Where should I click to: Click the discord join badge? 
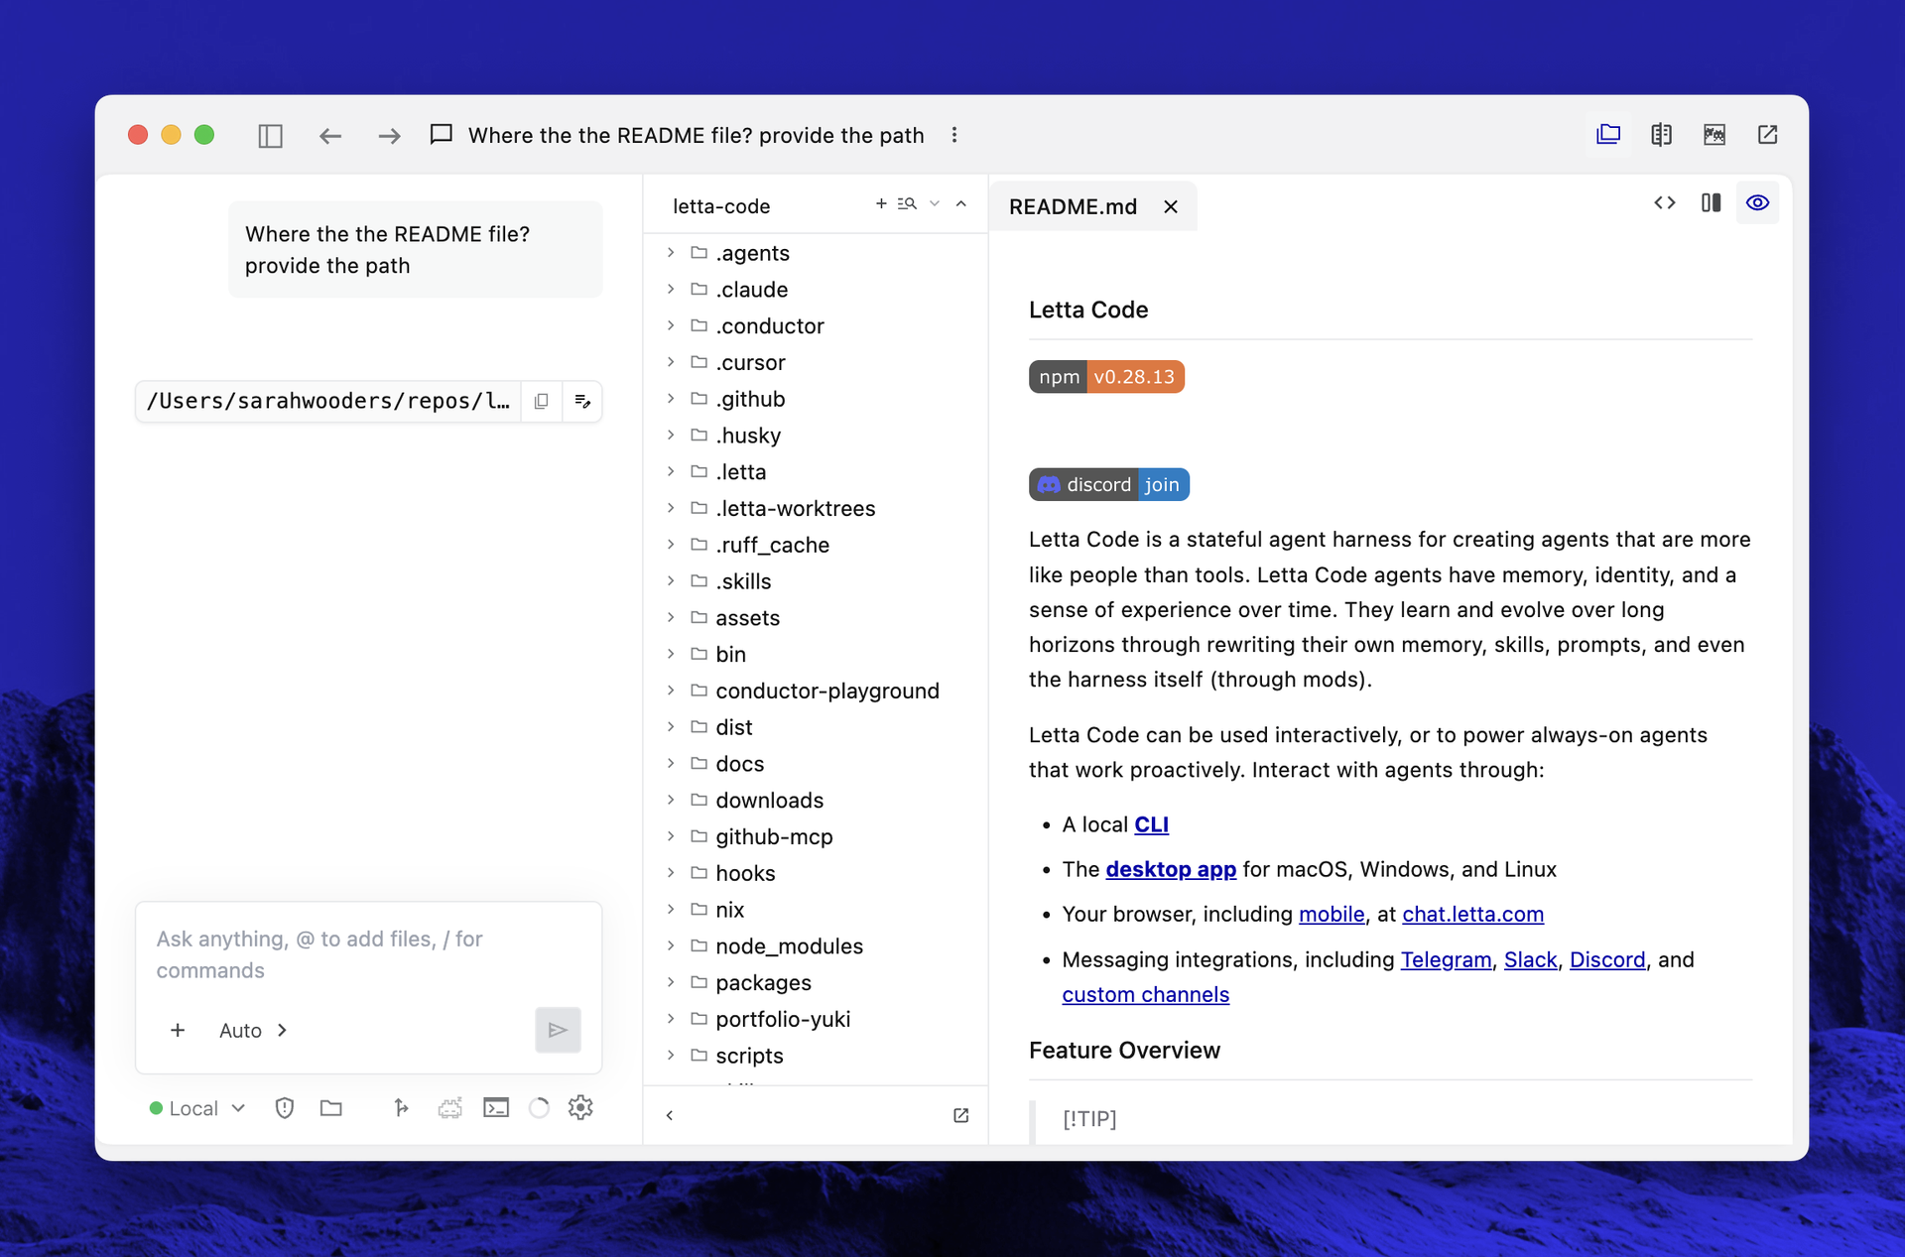[1109, 485]
